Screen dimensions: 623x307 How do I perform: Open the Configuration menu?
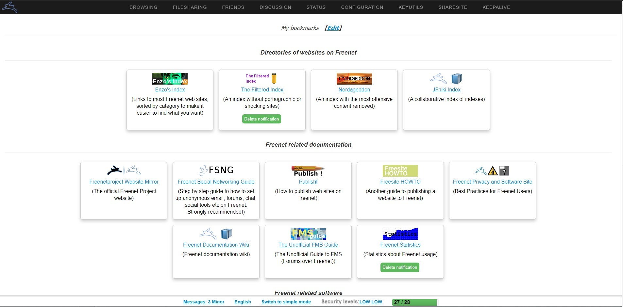[x=362, y=7]
